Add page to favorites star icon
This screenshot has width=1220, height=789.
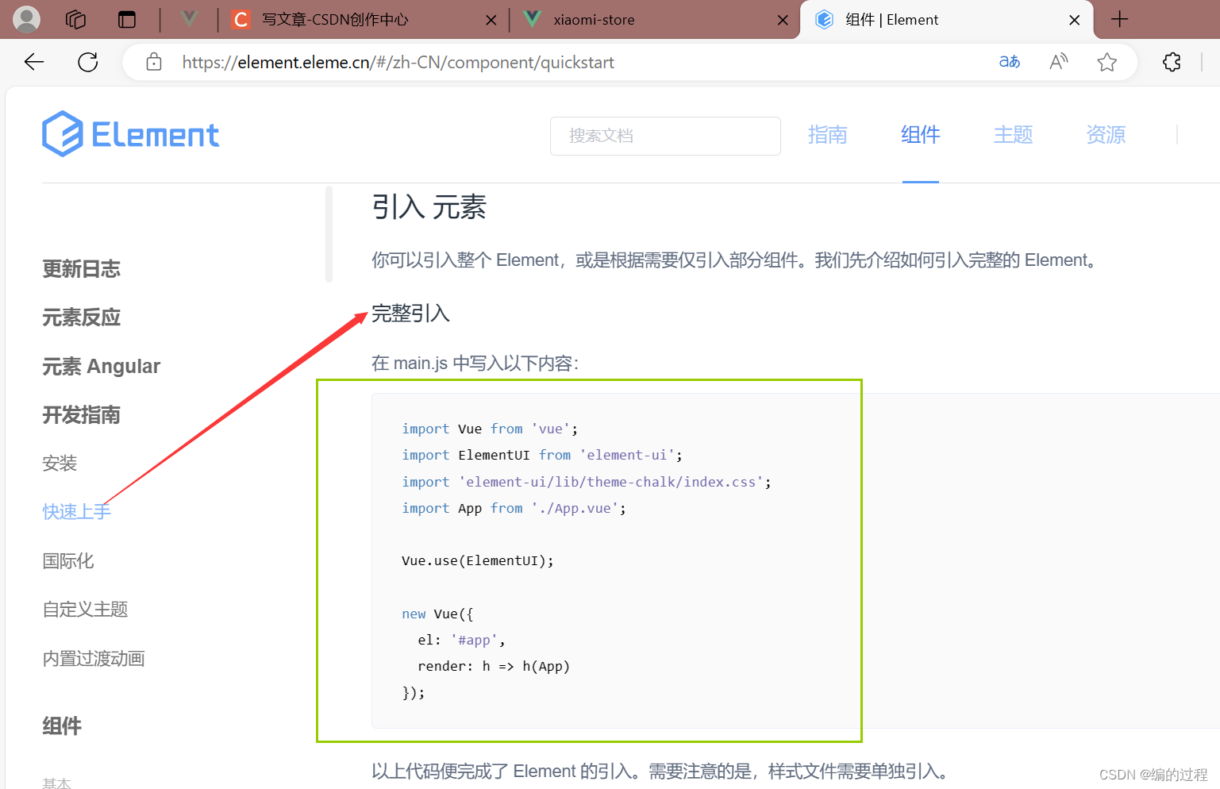coord(1107,61)
